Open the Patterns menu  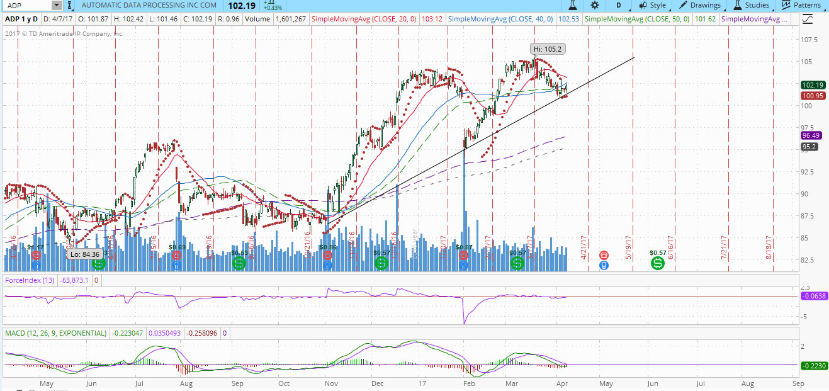pos(801,5)
